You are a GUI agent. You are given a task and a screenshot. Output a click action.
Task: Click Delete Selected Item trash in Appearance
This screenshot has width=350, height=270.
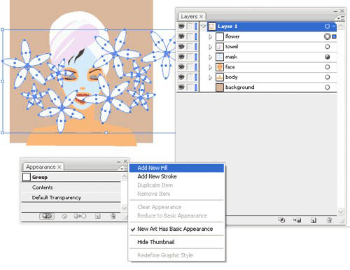click(x=113, y=216)
